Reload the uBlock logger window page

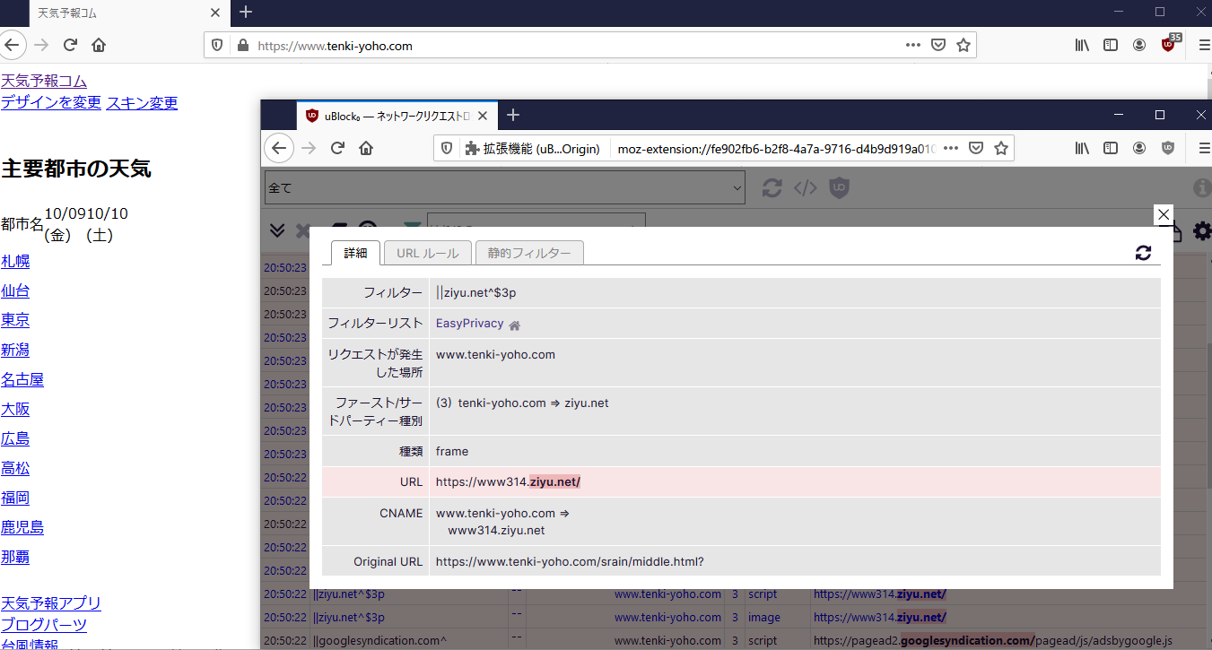[x=337, y=148]
